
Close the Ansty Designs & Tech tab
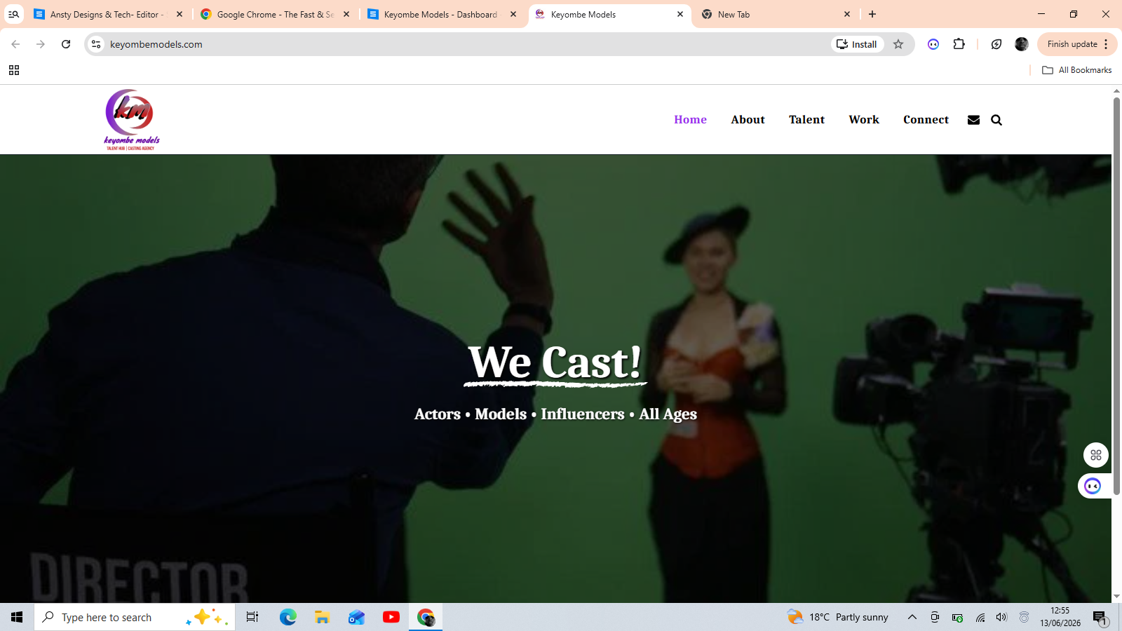180,14
